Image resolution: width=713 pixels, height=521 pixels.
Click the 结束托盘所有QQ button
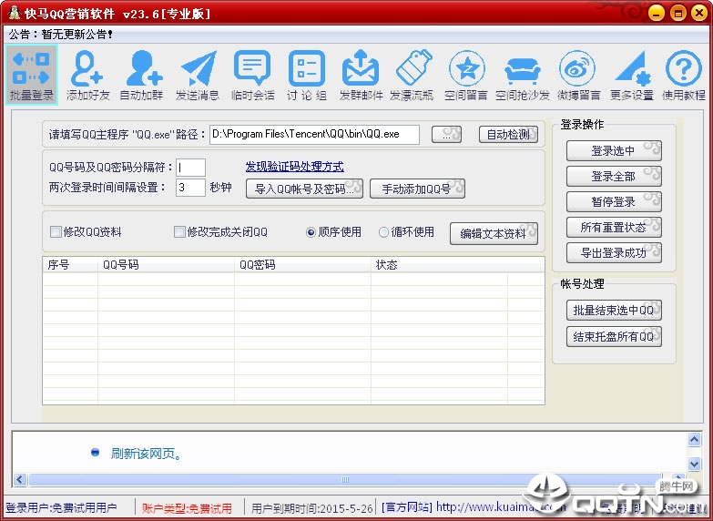[x=614, y=337]
